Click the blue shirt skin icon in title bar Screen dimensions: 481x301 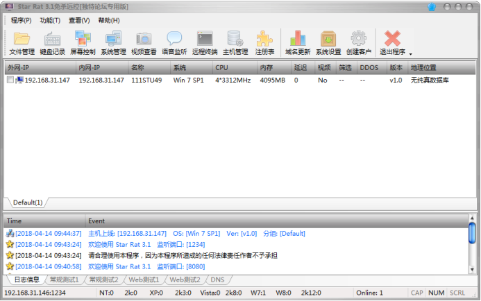click(x=432, y=7)
